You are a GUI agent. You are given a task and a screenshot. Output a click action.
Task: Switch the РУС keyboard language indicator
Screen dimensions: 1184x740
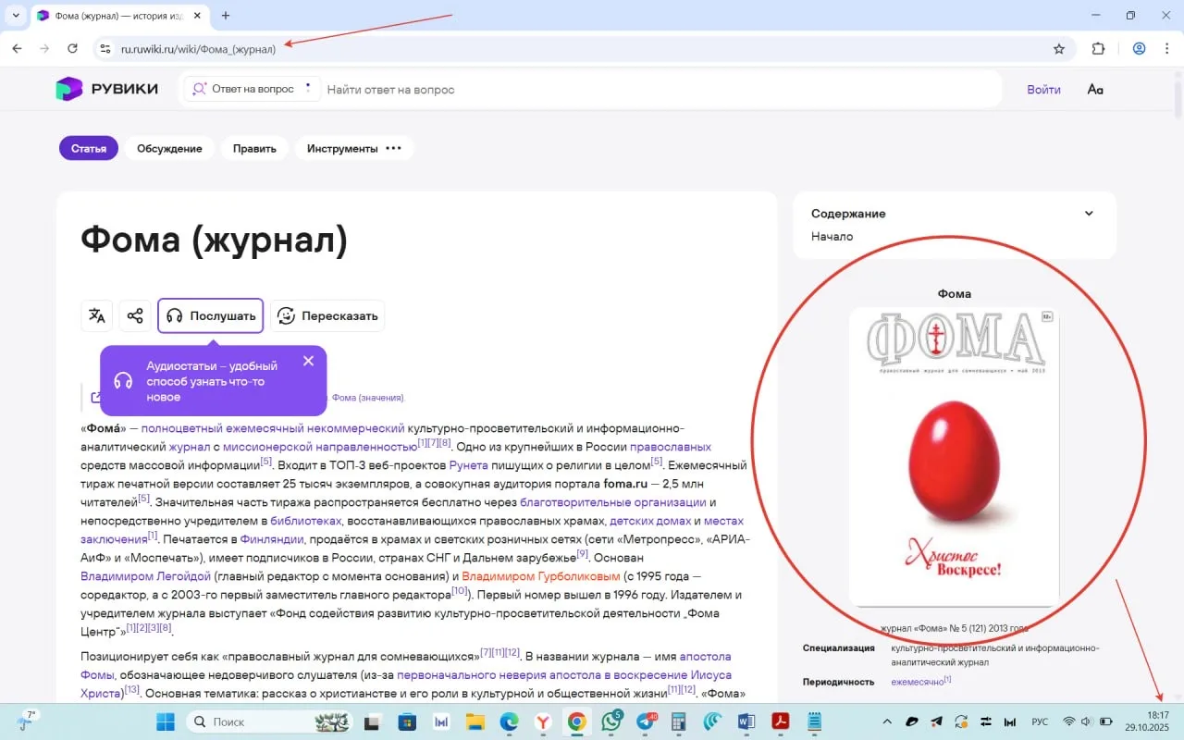tap(1040, 721)
